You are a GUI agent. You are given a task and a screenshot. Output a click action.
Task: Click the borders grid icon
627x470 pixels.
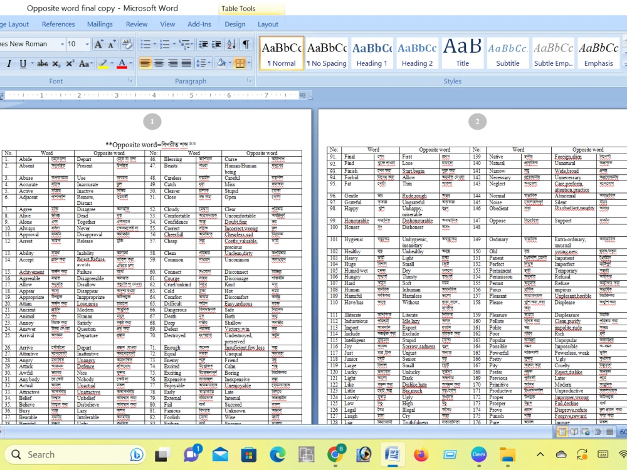click(x=240, y=63)
